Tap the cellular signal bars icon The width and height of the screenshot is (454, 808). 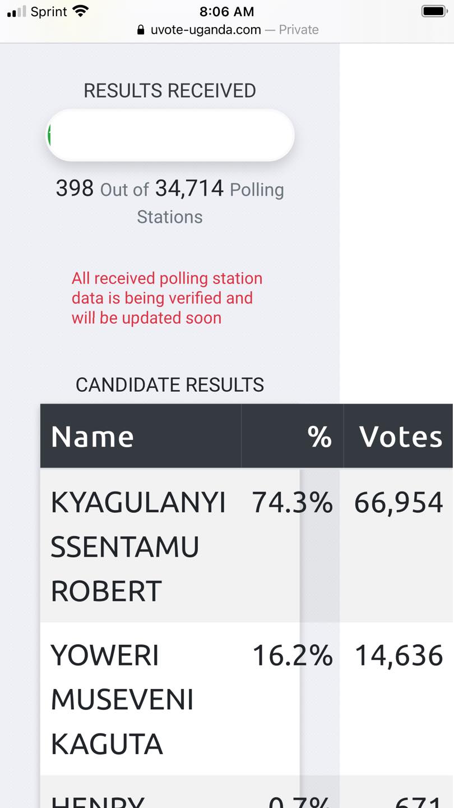pyautogui.click(x=17, y=11)
